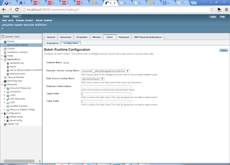Collapse the Configurations tree node
Image resolution: width=230 pixels, height=165 pixels.
(2, 113)
